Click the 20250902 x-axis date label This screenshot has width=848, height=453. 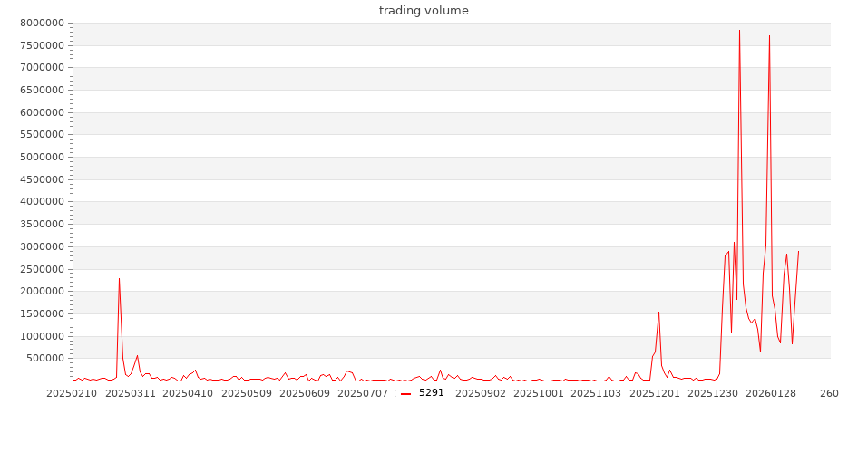[x=481, y=393]
